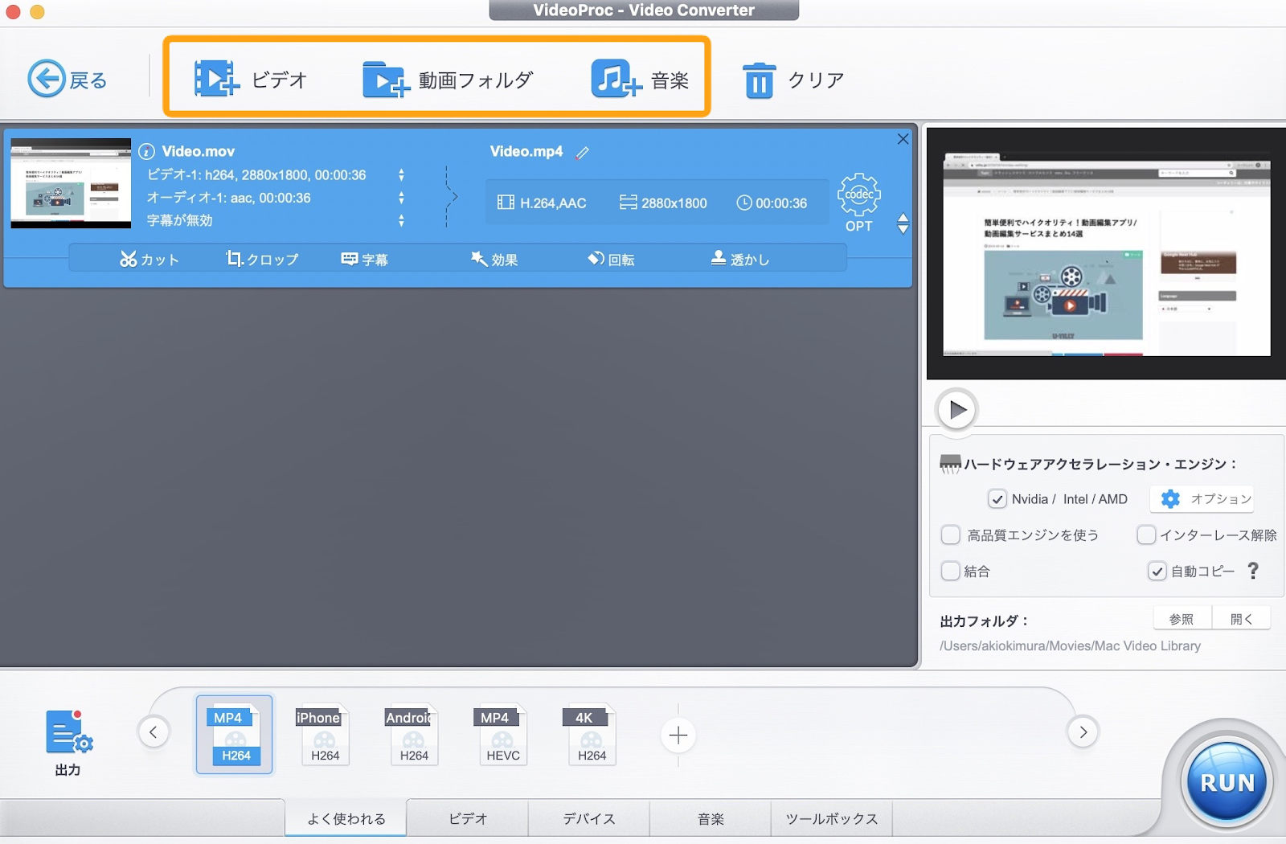Select the MP4 H264 output preset

[x=235, y=734]
